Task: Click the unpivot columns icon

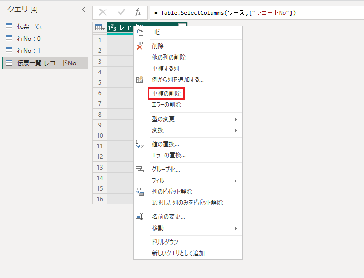Action: point(140,192)
